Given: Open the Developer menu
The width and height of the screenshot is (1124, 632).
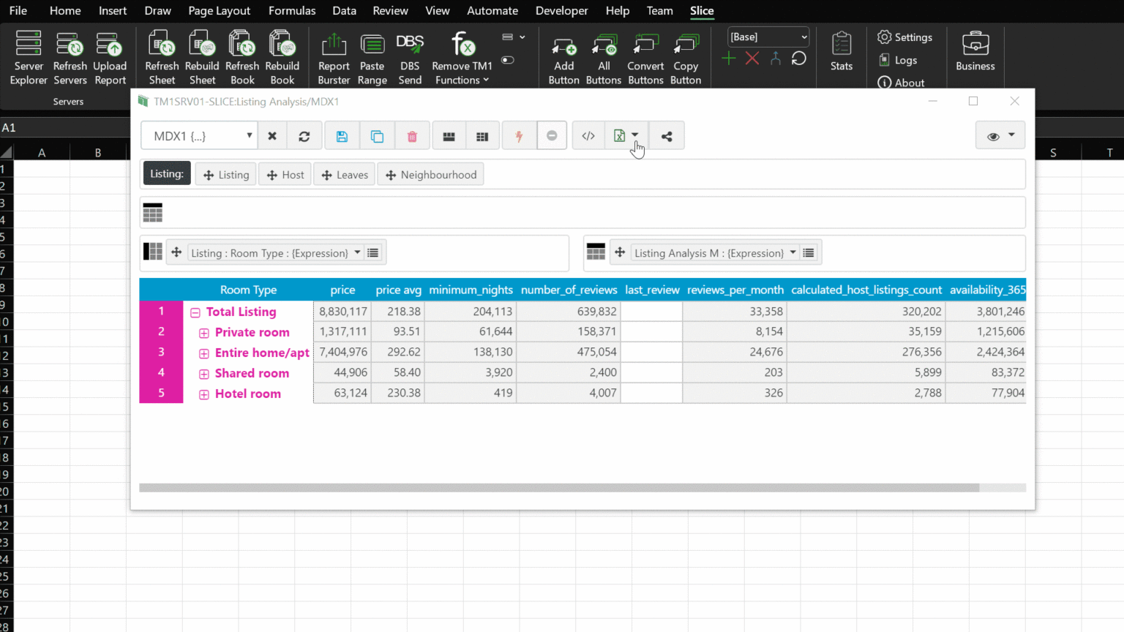Looking at the screenshot, I should click(561, 11).
